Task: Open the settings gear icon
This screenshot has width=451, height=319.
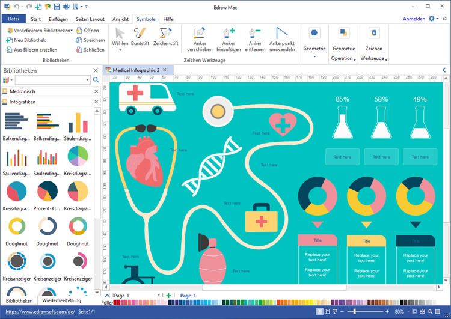Action: tap(431, 19)
